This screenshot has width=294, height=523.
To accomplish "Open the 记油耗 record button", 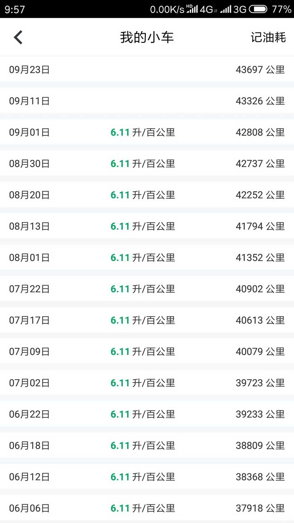I will pyautogui.click(x=268, y=37).
